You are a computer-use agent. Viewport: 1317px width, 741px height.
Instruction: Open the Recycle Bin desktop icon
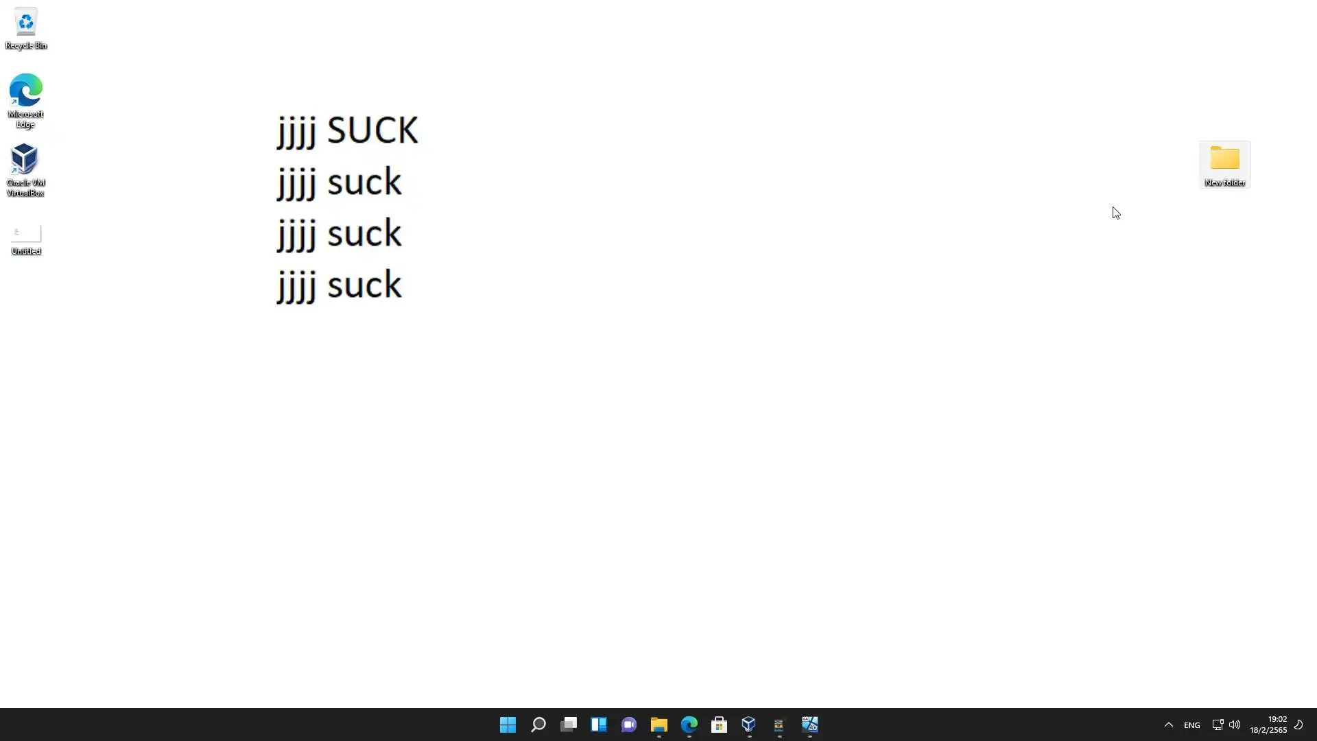tap(25, 29)
